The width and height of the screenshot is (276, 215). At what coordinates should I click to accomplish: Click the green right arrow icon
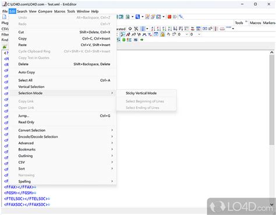(141, 40)
